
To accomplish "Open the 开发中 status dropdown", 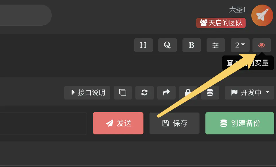I will pos(250,92).
